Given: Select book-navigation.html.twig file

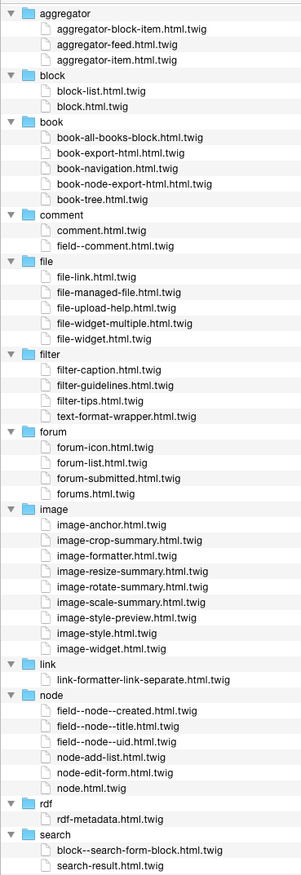Looking at the screenshot, I should (x=117, y=168).
